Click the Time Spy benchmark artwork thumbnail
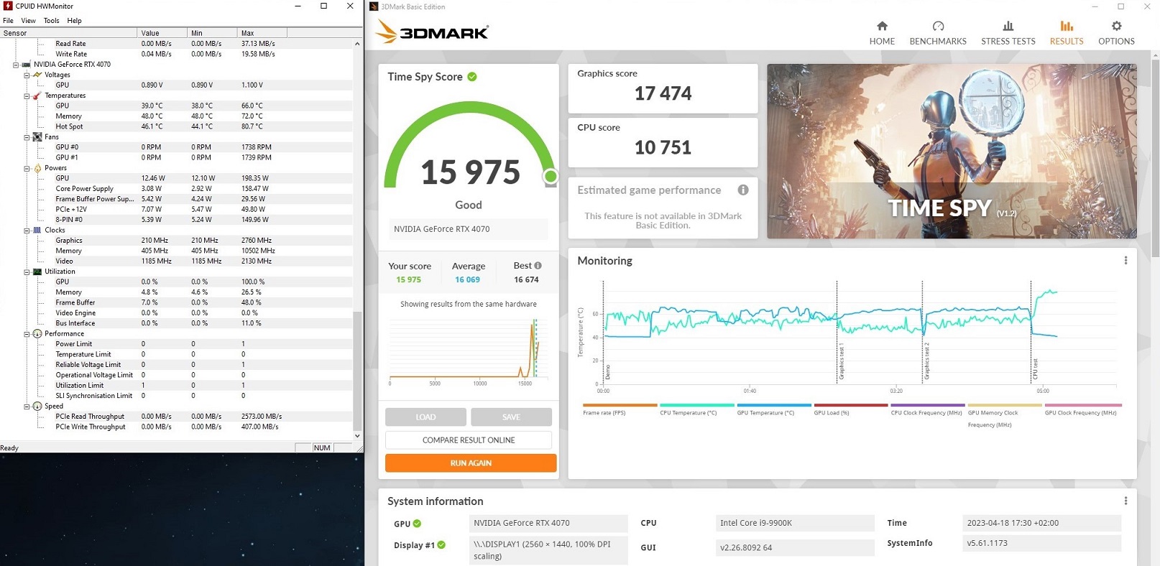Viewport: 1160px width, 566px height. 952,152
